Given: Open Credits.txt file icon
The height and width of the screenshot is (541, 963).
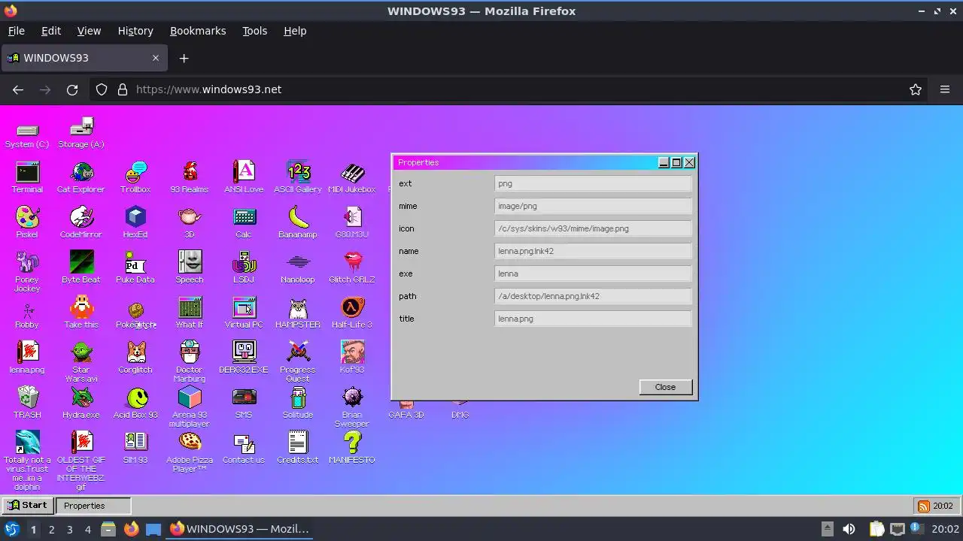Looking at the screenshot, I should click(x=298, y=449).
